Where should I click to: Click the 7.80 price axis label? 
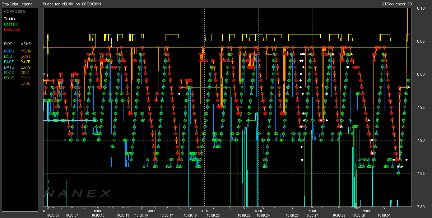[x=421, y=207]
